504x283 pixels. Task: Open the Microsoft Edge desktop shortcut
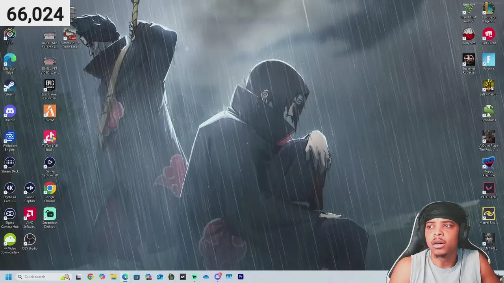[x=10, y=64]
